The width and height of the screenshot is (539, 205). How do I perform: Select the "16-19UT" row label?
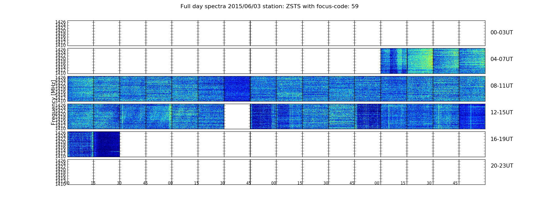[x=502, y=139]
